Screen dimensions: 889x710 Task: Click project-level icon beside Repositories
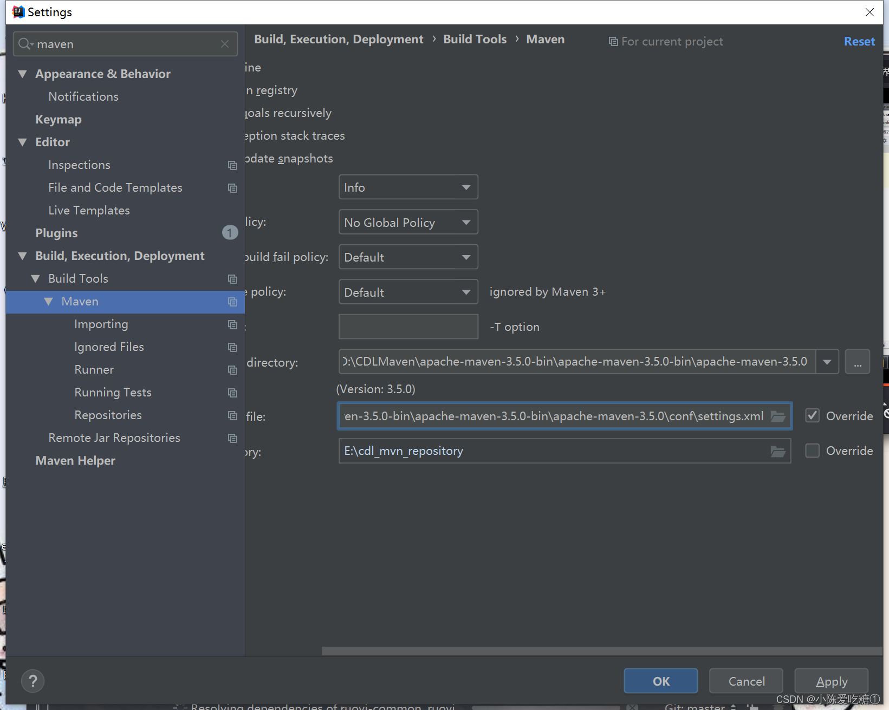pos(232,415)
